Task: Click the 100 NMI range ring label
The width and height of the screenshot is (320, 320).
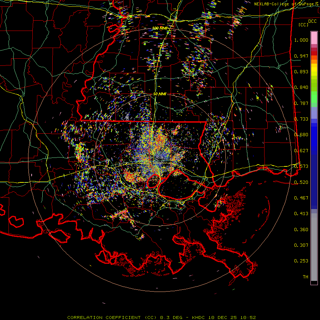Action: (160, 28)
